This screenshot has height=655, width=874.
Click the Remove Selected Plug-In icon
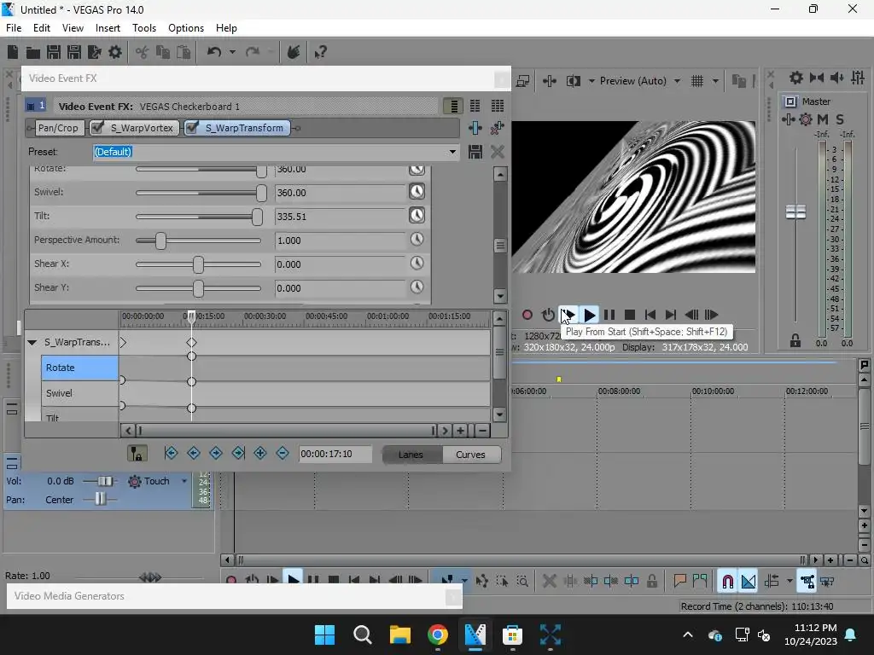[x=497, y=128]
